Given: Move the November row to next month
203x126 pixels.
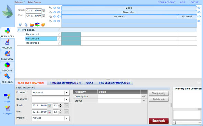Looking at the screenshot, I should point(59,12).
